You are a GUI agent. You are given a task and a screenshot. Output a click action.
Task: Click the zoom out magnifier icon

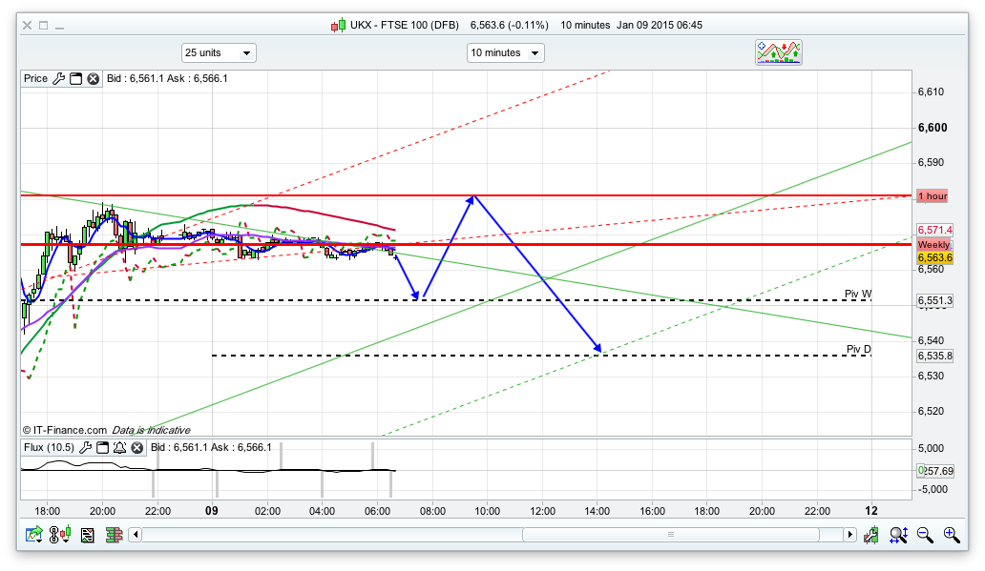pyautogui.click(x=924, y=536)
